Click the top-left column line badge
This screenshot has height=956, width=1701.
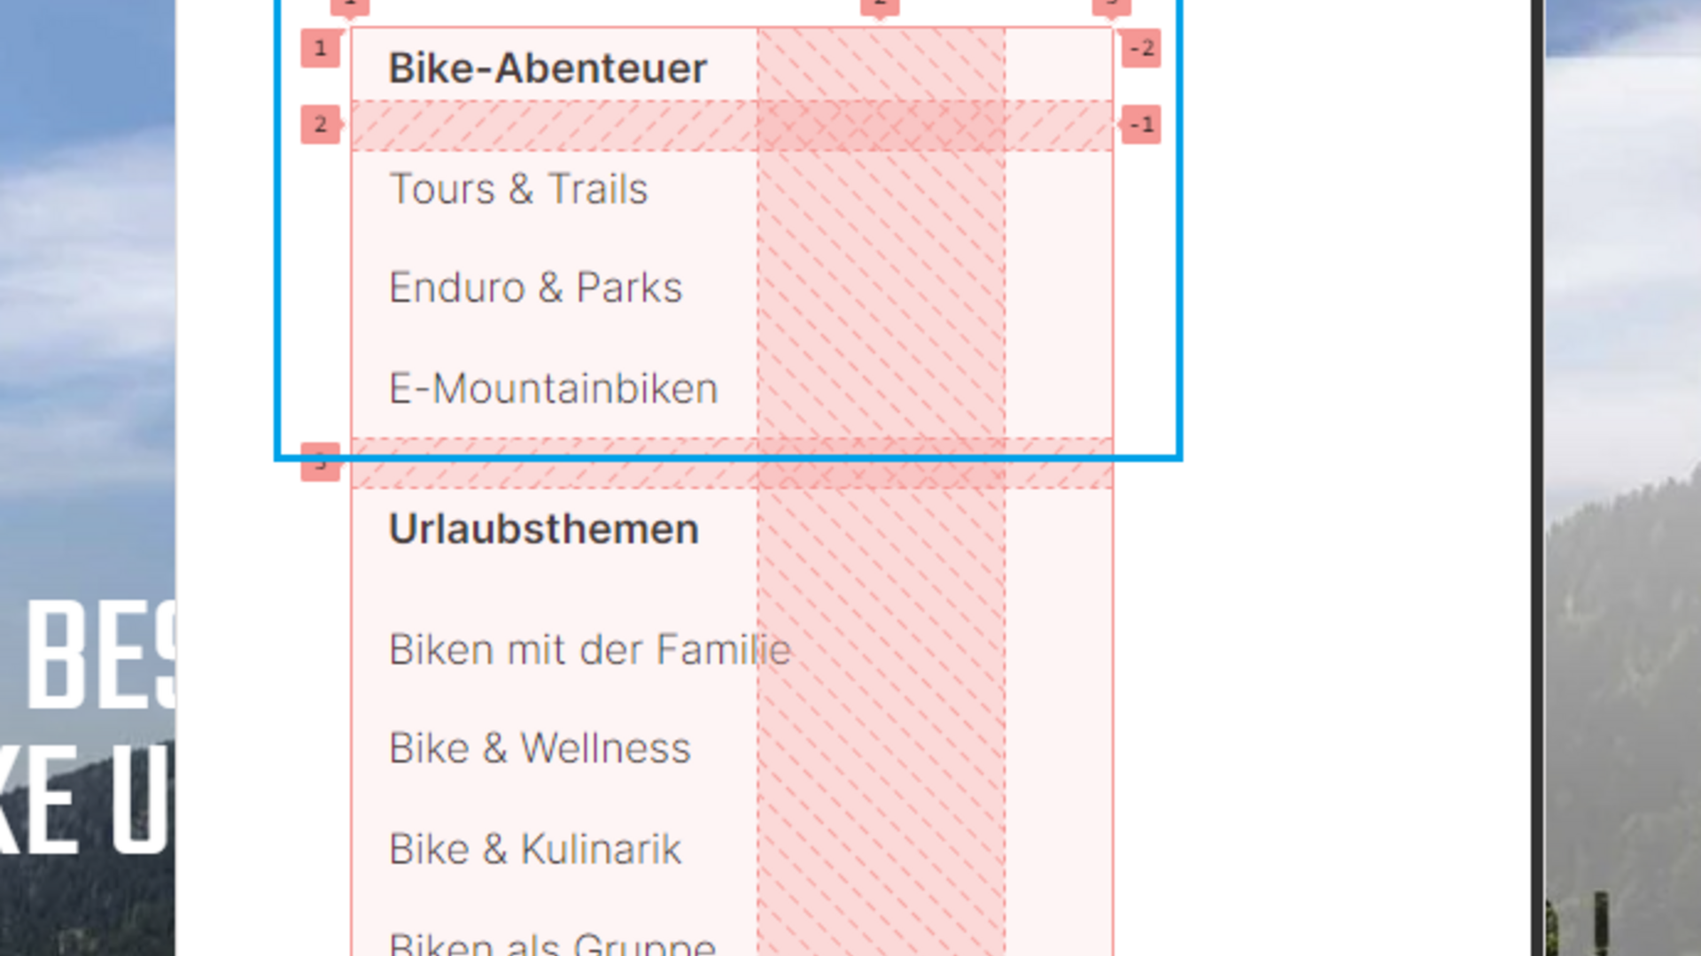[x=350, y=6]
